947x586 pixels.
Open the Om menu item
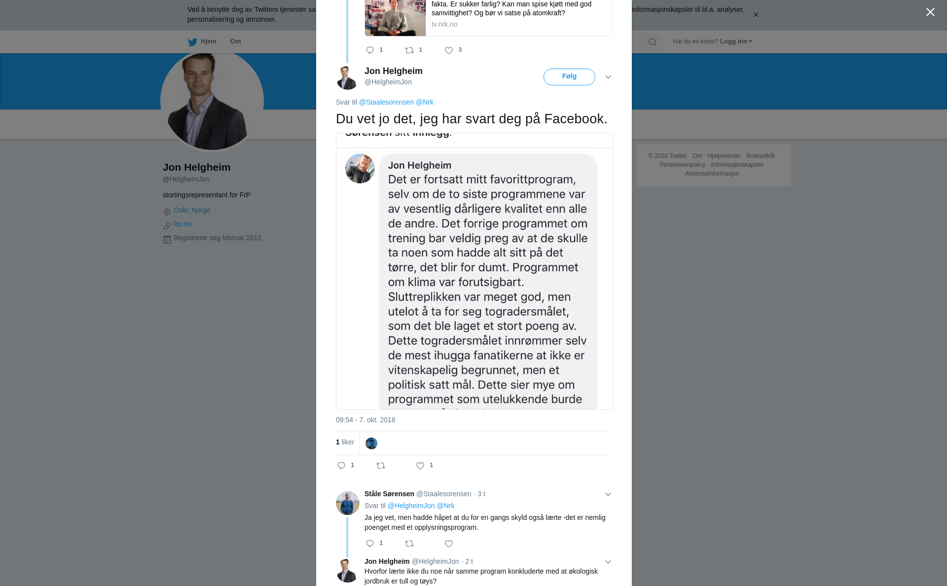click(x=235, y=41)
